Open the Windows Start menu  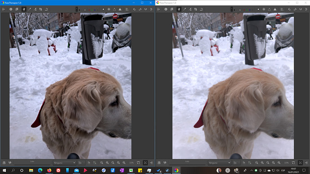point(4,170)
